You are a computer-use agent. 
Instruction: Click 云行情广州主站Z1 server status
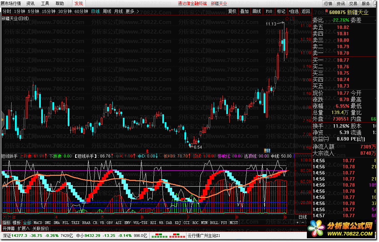coord(204,236)
